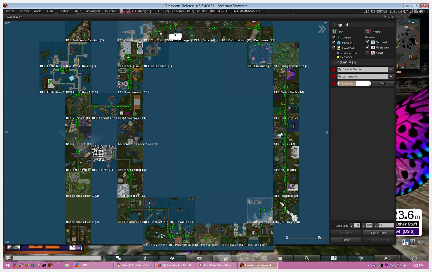Click the Copy SLurl button
This screenshot has height=272, width=432.
click(378, 233)
